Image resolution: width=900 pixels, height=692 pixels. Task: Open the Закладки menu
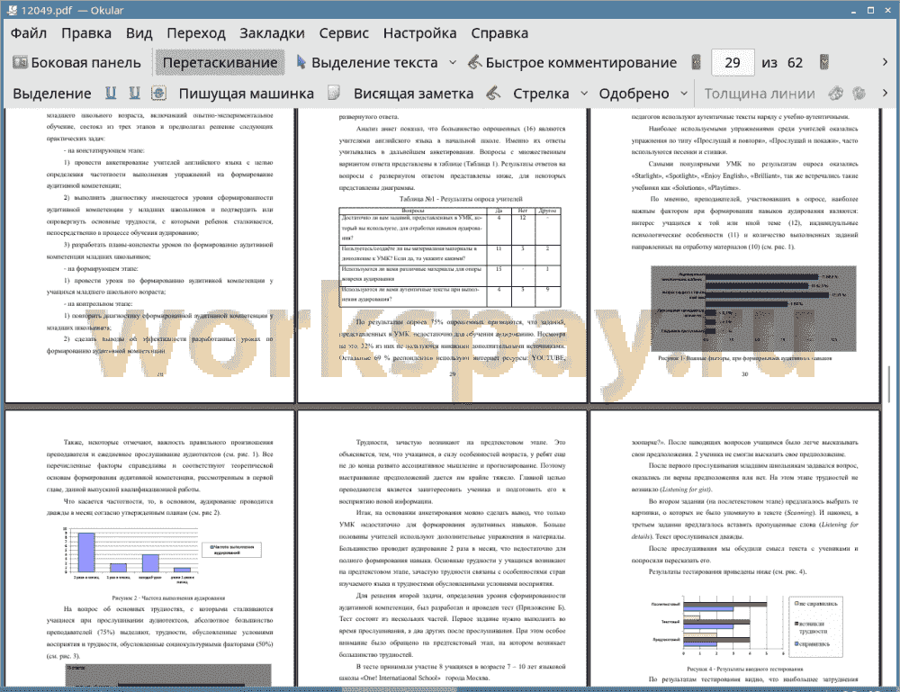[x=272, y=33]
